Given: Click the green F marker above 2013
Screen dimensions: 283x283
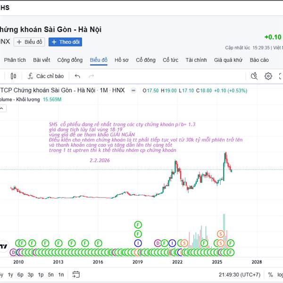Looking at the screenshot, I should coord(58,243).
